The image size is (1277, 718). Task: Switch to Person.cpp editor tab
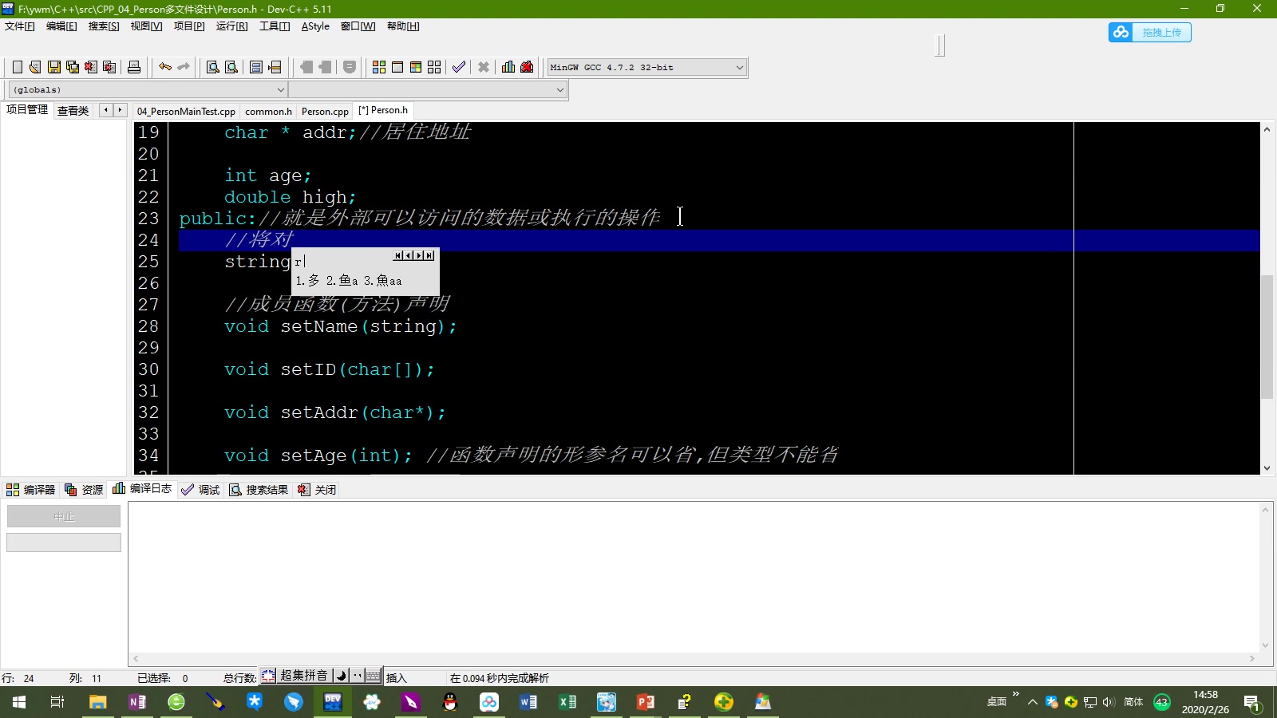tap(325, 112)
